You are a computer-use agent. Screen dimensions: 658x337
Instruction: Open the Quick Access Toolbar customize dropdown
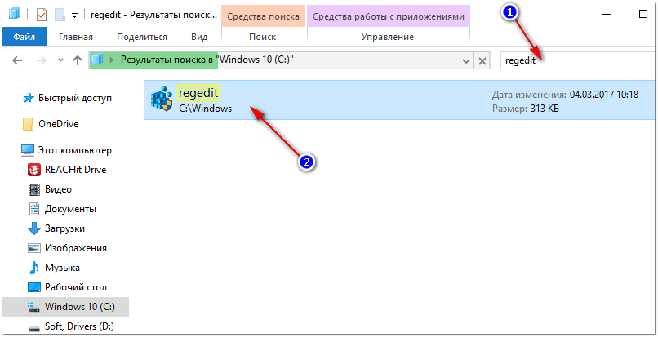[x=75, y=15]
